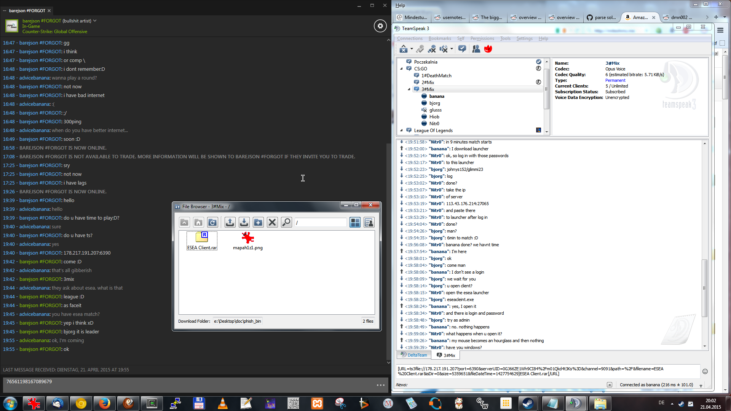Toggle speakers mute in TeamSpeak toolbar

(444, 49)
